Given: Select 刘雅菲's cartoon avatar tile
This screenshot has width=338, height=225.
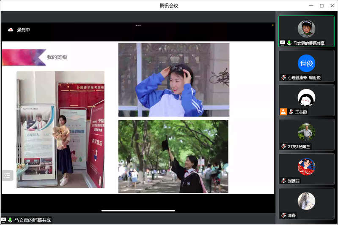Looking at the screenshot, I should [x=306, y=167].
